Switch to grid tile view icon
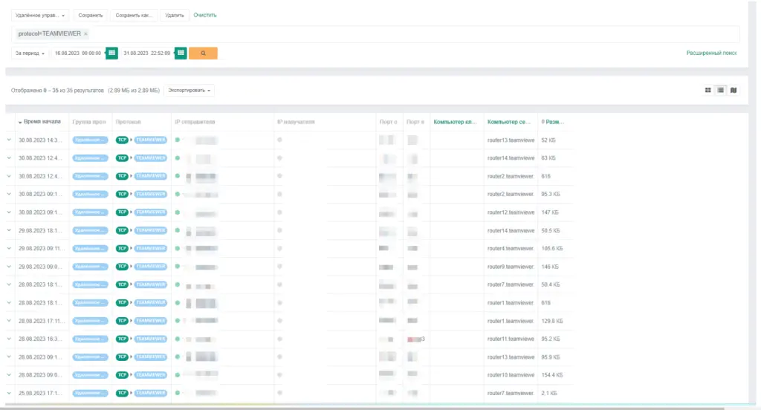This screenshot has width=761, height=410. coord(708,91)
